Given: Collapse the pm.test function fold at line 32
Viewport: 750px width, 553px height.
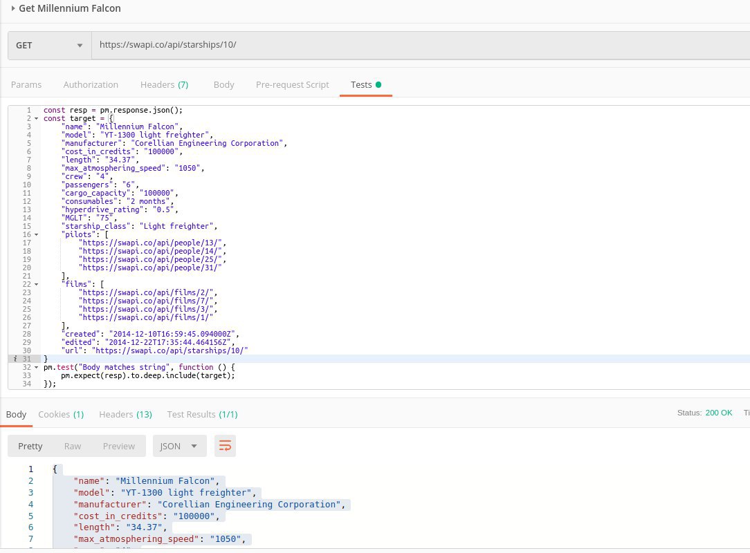Looking at the screenshot, I should [37, 368].
